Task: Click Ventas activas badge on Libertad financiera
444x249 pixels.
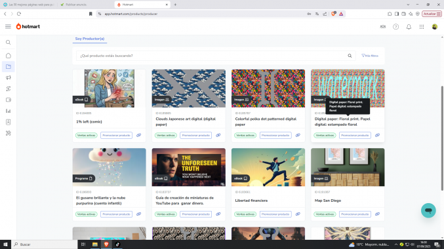Action: click(245, 214)
